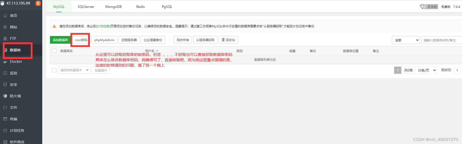Switch to the PgSQL tab
The width and height of the screenshot is (462, 144).
click(167, 7)
